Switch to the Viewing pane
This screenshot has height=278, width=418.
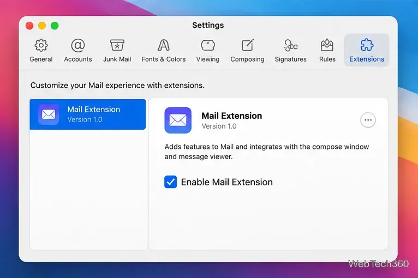[x=208, y=50]
